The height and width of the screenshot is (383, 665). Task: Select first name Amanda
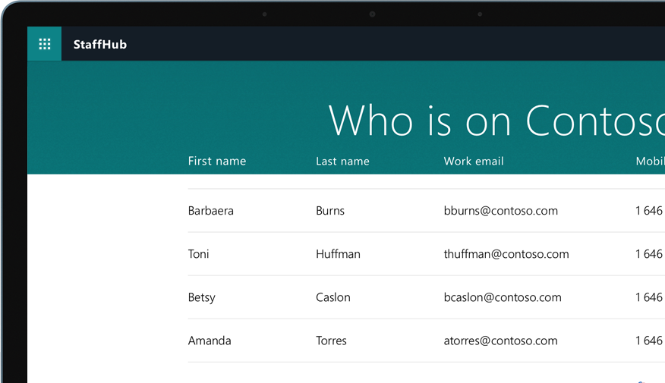pos(210,341)
